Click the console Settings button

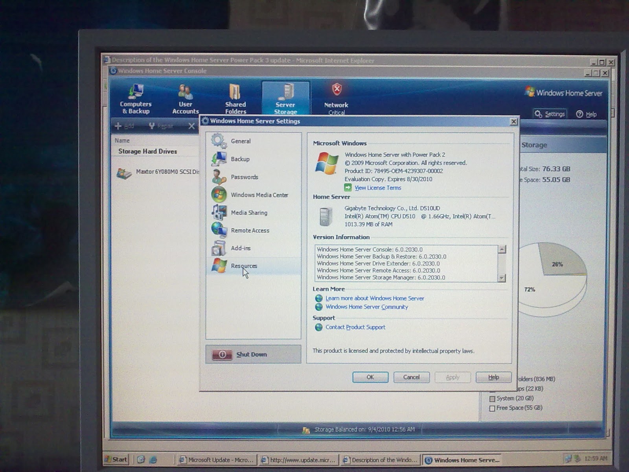coord(550,114)
